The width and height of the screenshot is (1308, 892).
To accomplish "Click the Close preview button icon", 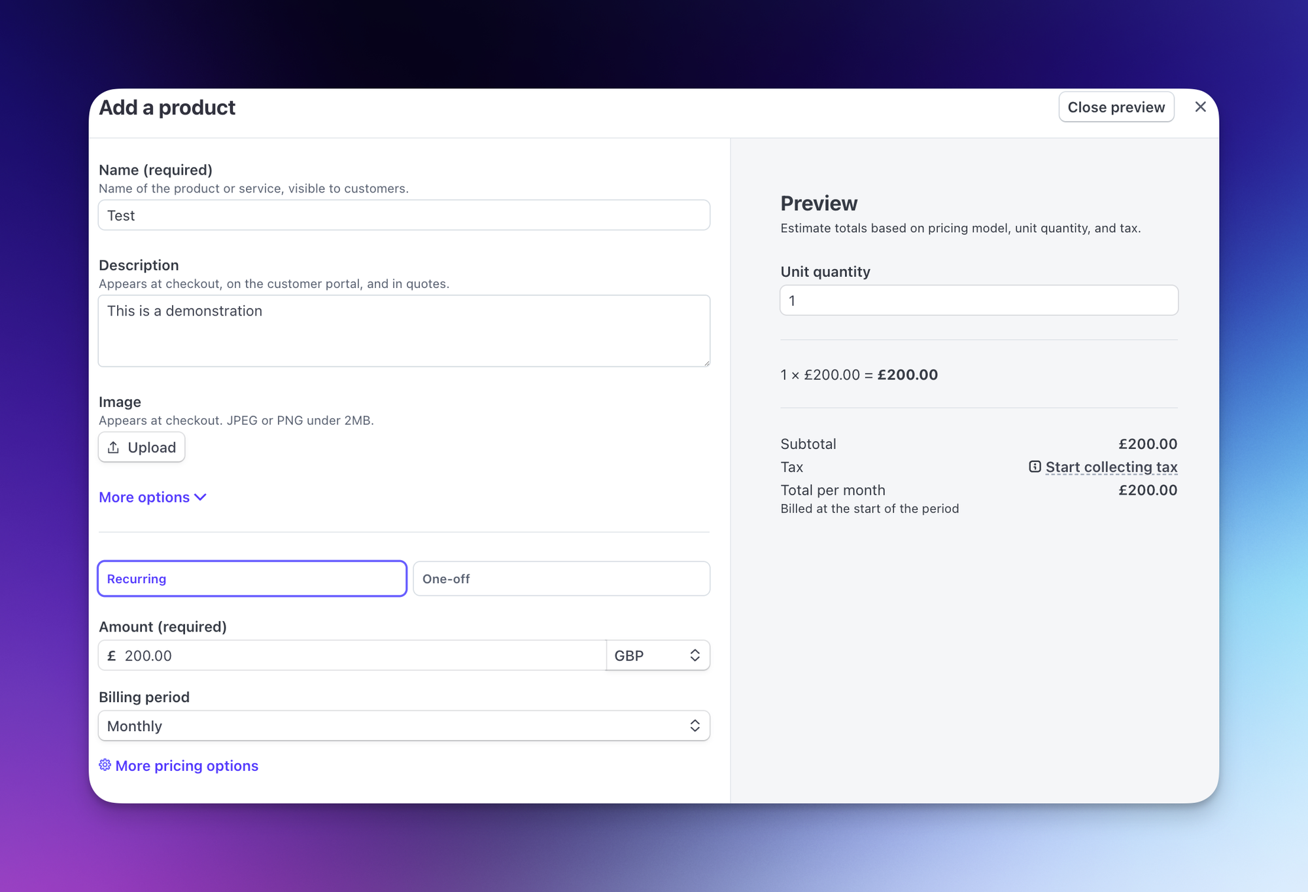I will pyautogui.click(x=1115, y=107).
